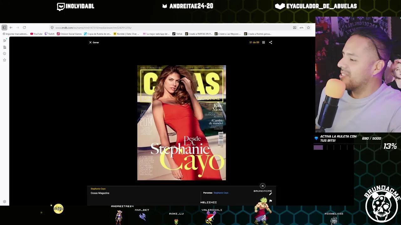Screen dimensions: 401x225
Task: Click the reading mode icon in address bar
Action: tap(294, 27)
